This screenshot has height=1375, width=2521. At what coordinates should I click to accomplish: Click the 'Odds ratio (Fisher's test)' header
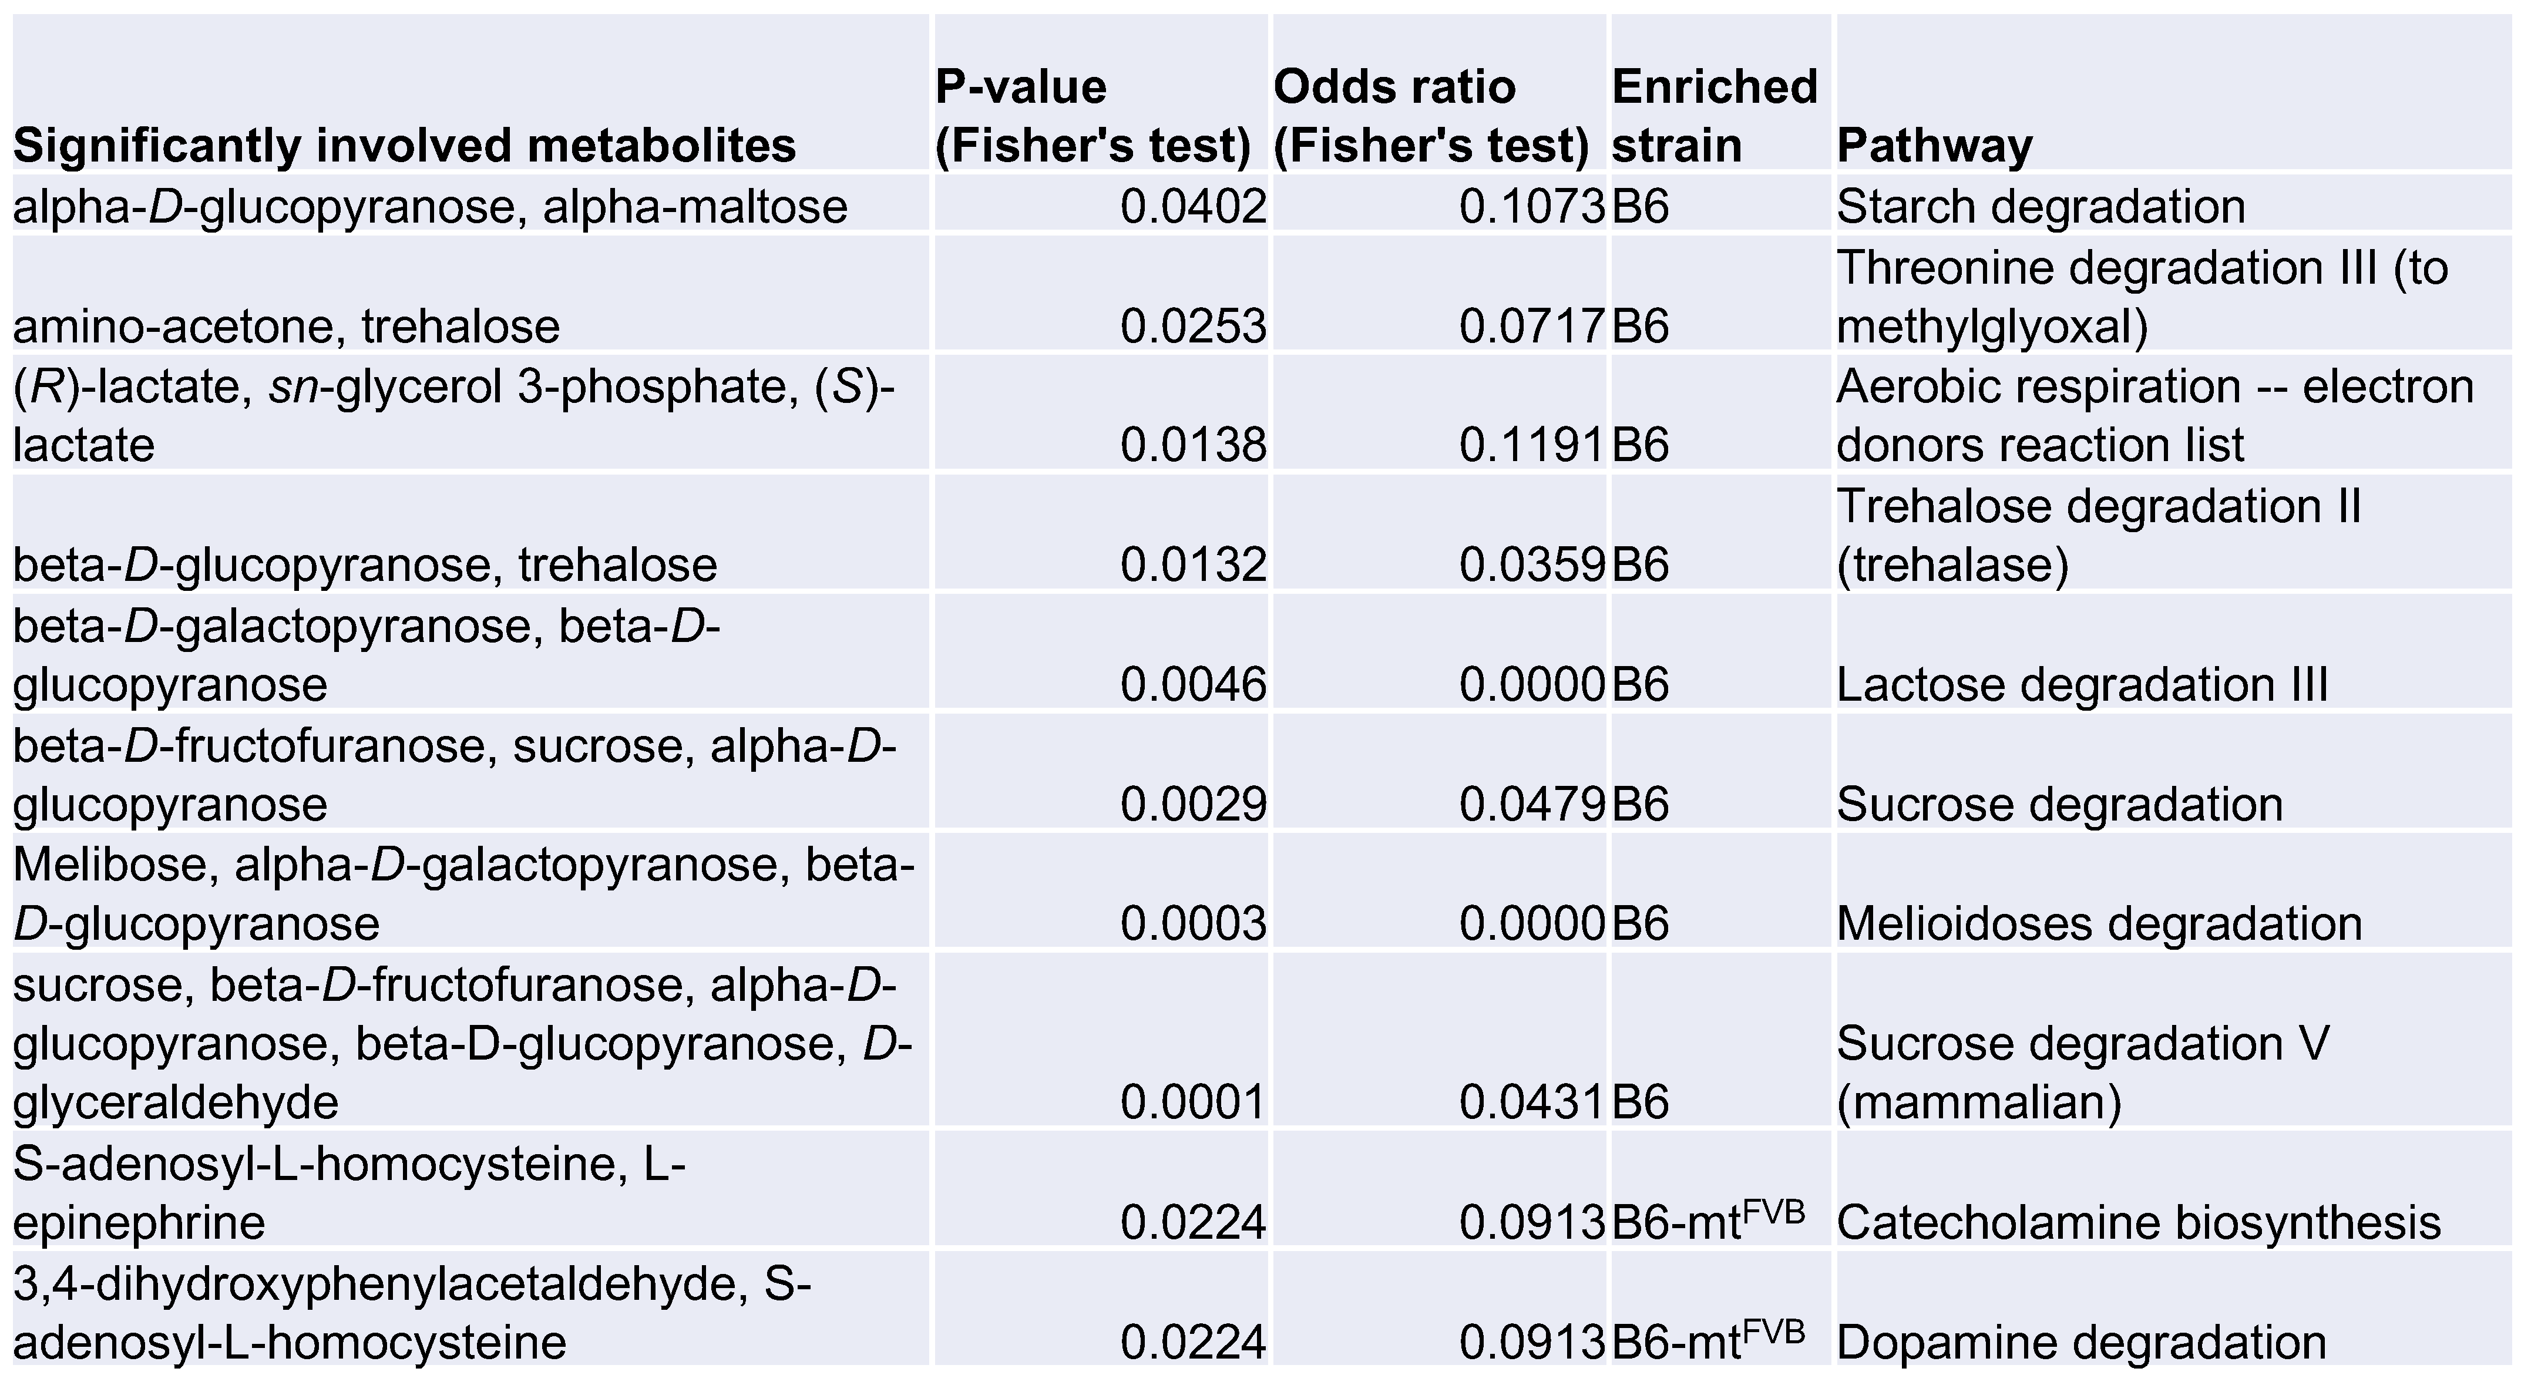coord(1431,116)
